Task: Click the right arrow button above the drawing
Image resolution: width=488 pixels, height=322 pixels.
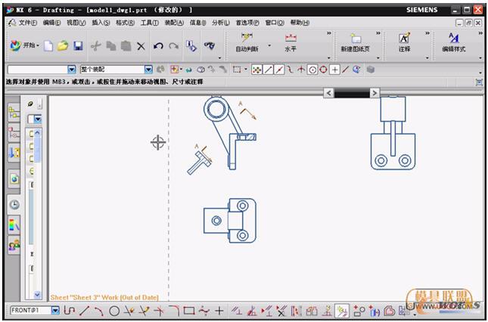Action: pyautogui.click(x=374, y=93)
